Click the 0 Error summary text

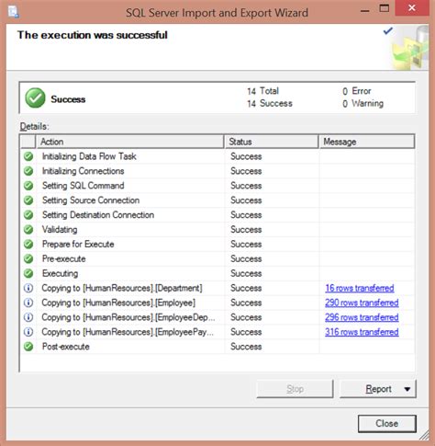tap(357, 91)
